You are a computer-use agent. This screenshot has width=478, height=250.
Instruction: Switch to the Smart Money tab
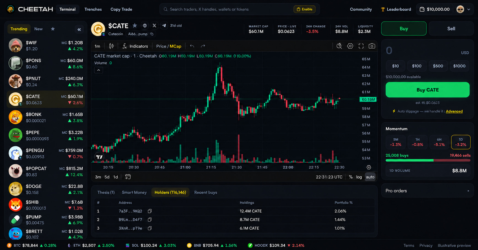[x=134, y=192]
